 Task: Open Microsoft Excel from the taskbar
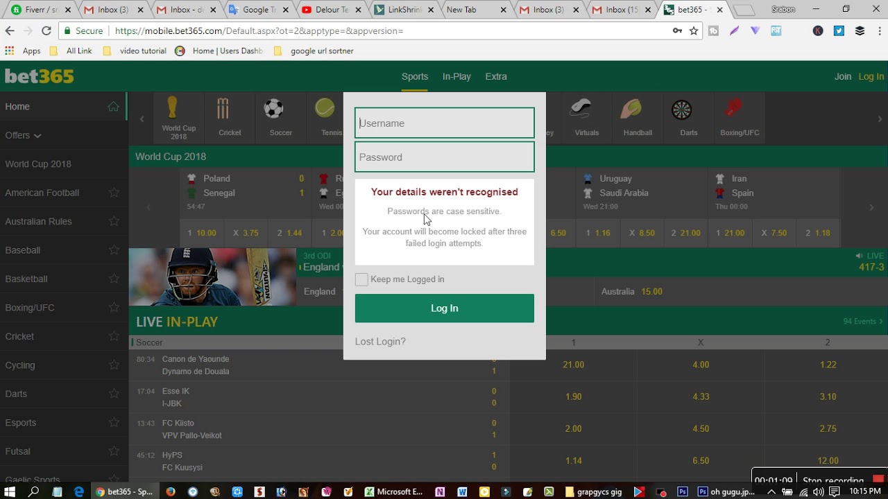coord(393,491)
